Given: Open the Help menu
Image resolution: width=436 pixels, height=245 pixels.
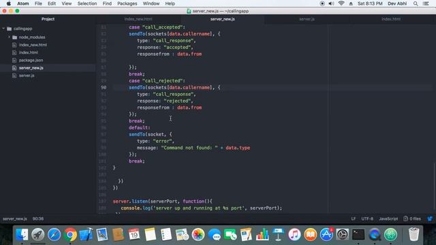Looking at the screenshot, I should (170, 3).
